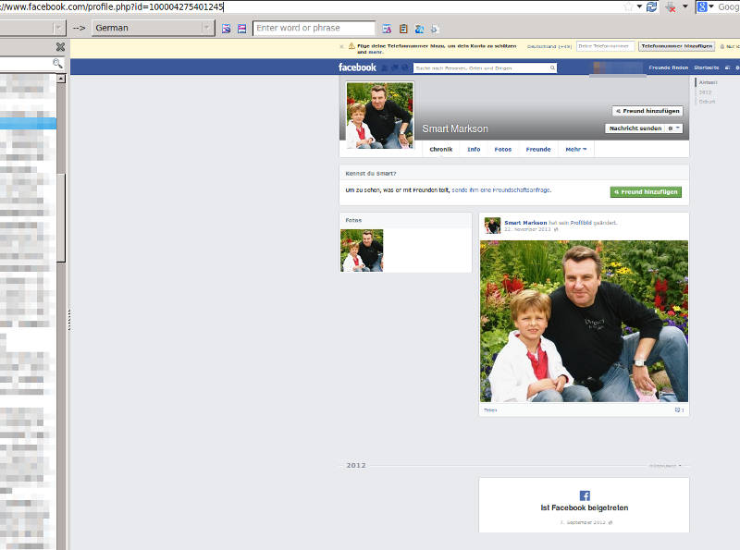This screenshot has height=550, width=740.
Task: Click the Freund hinzufügen button on cover
Action: click(x=647, y=111)
